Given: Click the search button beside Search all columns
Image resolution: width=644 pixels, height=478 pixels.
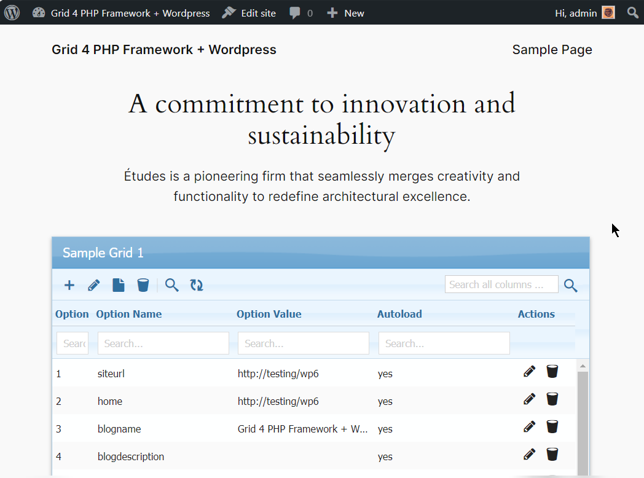Looking at the screenshot, I should pos(571,286).
